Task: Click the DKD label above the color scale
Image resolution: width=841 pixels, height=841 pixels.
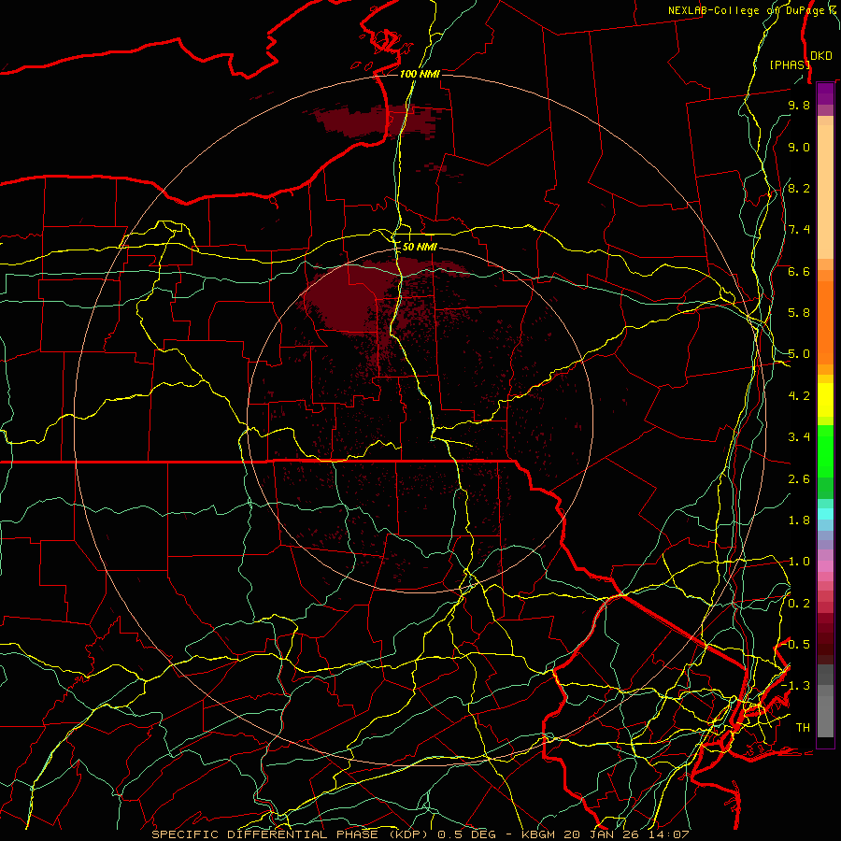Action: click(x=821, y=56)
